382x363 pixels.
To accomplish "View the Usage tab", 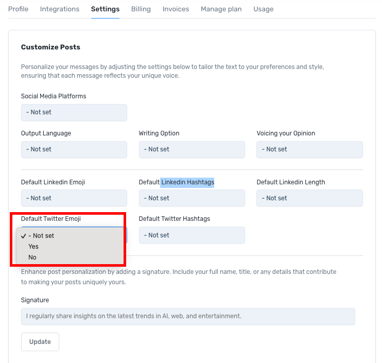I will point(264,9).
